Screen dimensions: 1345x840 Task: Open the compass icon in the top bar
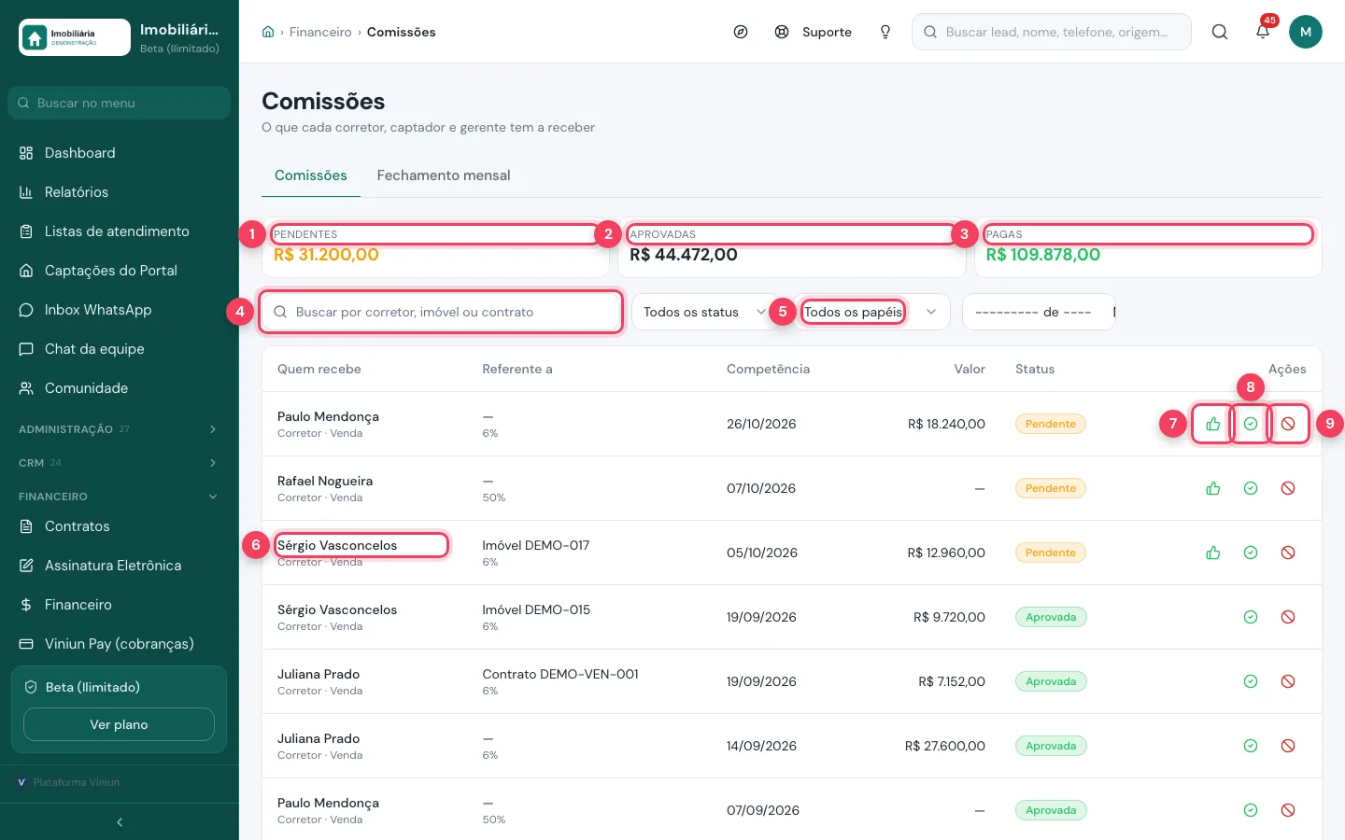pyautogui.click(x=741, y=32)
